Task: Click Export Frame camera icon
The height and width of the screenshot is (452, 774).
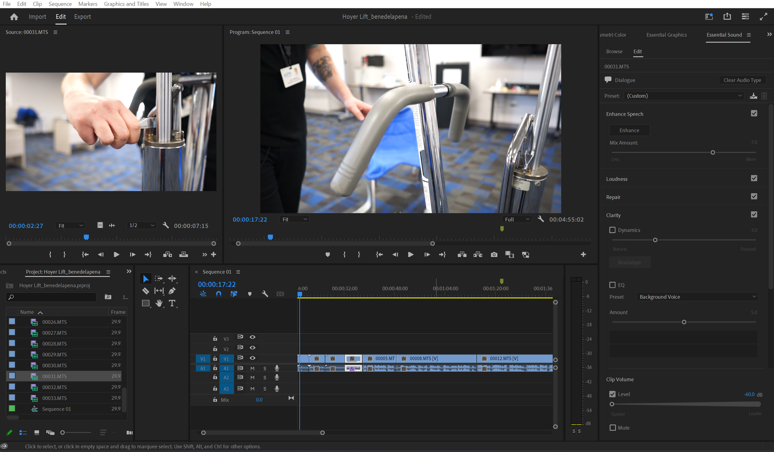Action: click(x=494, y=255)
